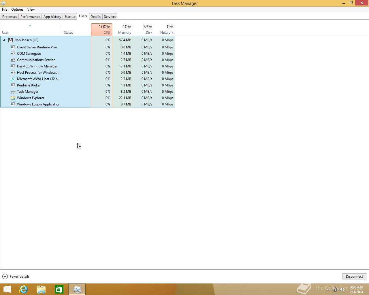Launch Internet Explorer from the taskbar
This screenshot has height=295, width=369.
tap(23, 289)
